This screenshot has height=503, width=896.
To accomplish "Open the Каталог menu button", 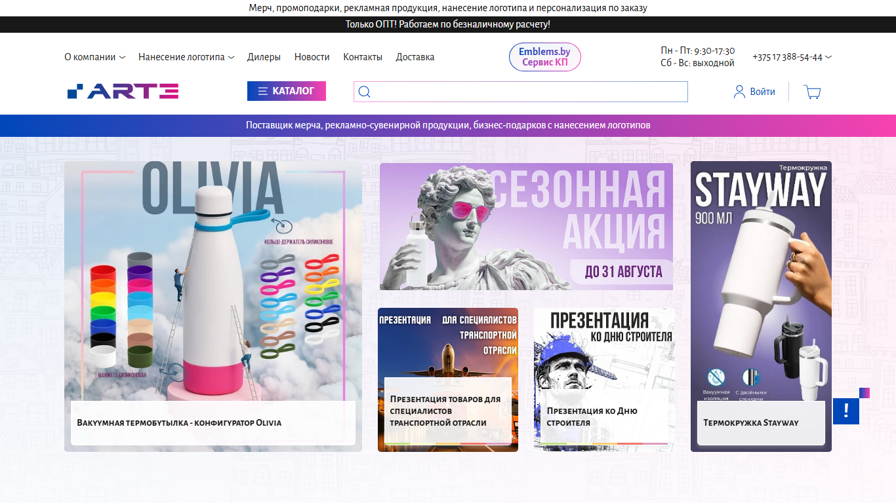I will (x=287, y=91).
